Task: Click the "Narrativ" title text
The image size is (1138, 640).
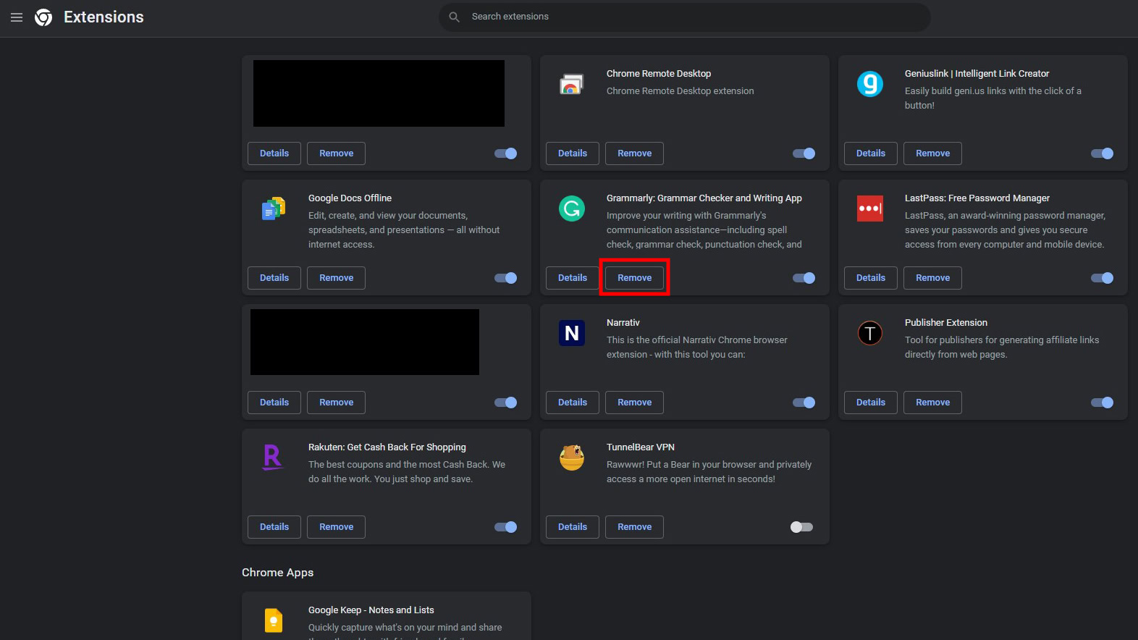Action: (623, 323)
